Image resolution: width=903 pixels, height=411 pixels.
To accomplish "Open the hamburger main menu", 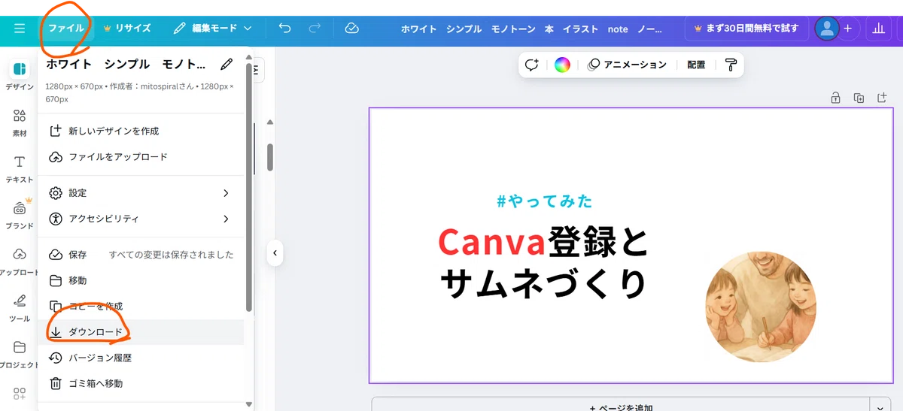I will (20, 29).
